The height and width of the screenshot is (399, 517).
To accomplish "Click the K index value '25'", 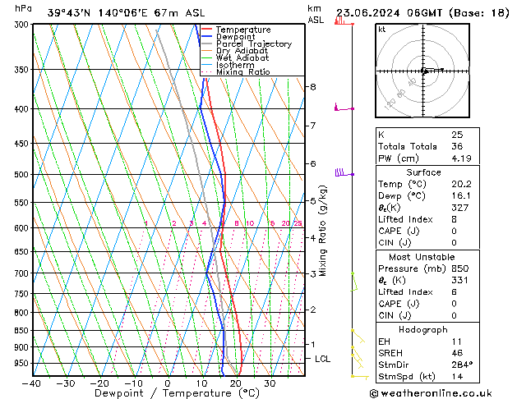I will click(457, 135).
